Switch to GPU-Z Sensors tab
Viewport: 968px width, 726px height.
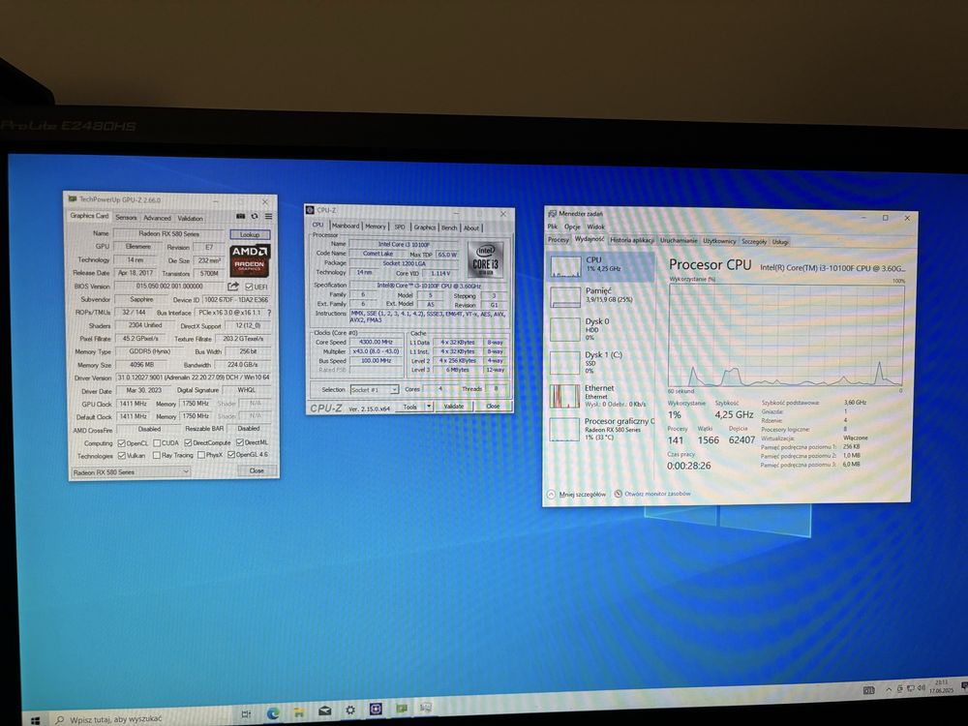click(x=126, y=217)
